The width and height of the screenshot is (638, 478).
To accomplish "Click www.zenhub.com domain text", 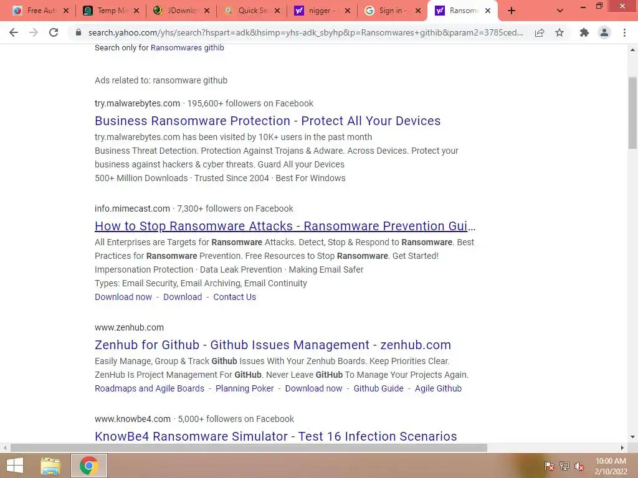I will click(x=129, y=327).
